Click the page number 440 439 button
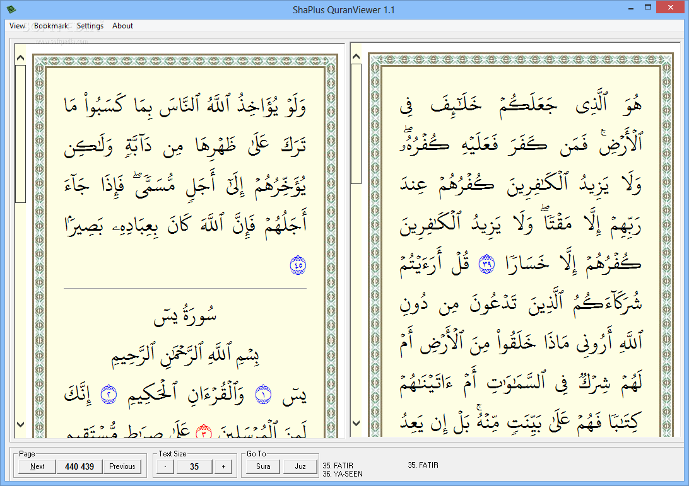This screenshot has height=486, width=689. pyautogui.click(x=79, y=466)
